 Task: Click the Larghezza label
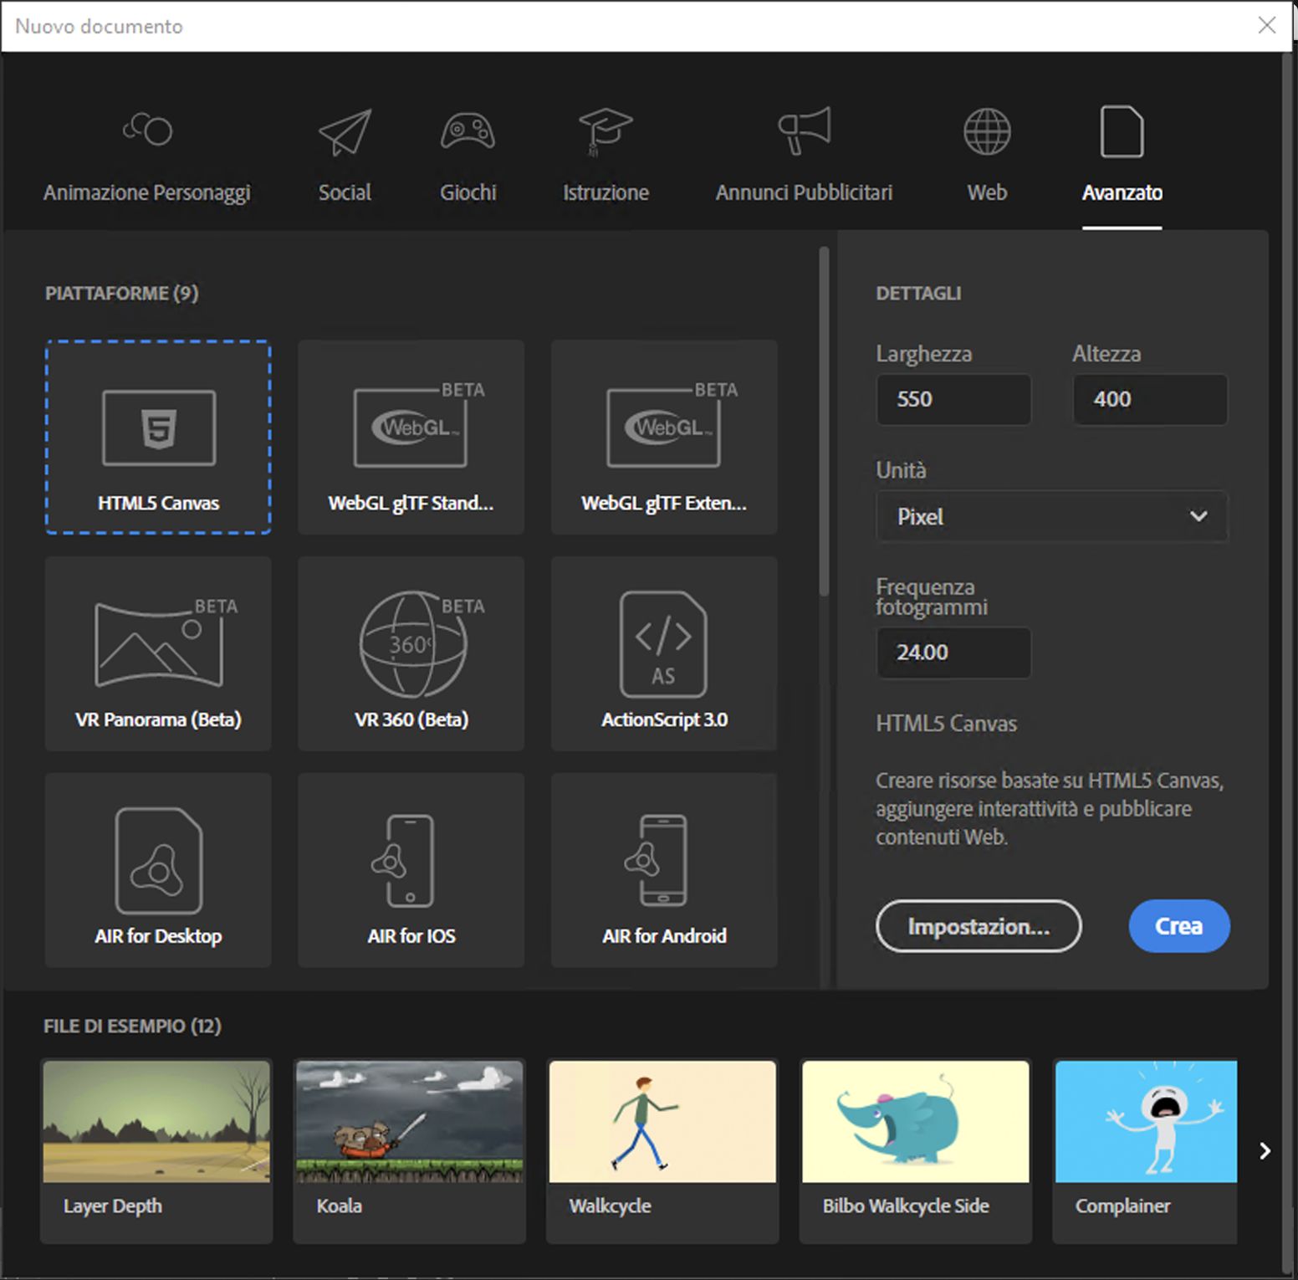pos(924,354)
